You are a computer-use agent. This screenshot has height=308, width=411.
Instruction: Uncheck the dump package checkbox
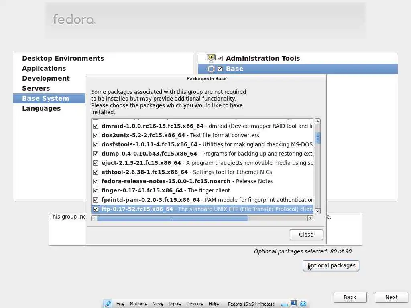click(x=96, y=154)
